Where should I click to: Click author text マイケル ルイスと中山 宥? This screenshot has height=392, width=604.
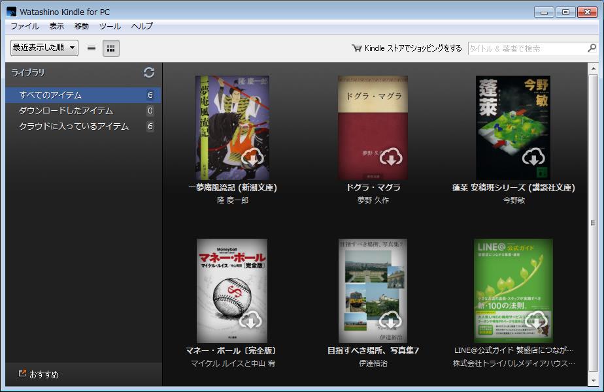pos(233,363)
